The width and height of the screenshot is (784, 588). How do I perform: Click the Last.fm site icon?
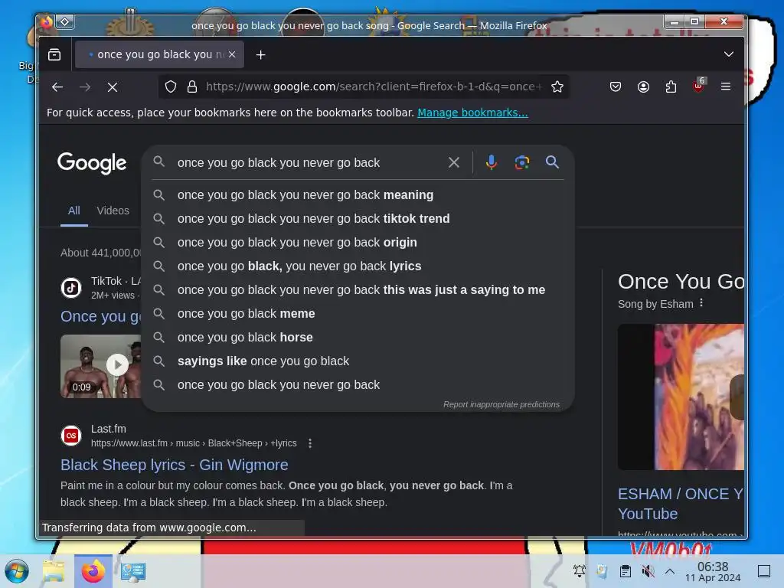click(71, 436)
